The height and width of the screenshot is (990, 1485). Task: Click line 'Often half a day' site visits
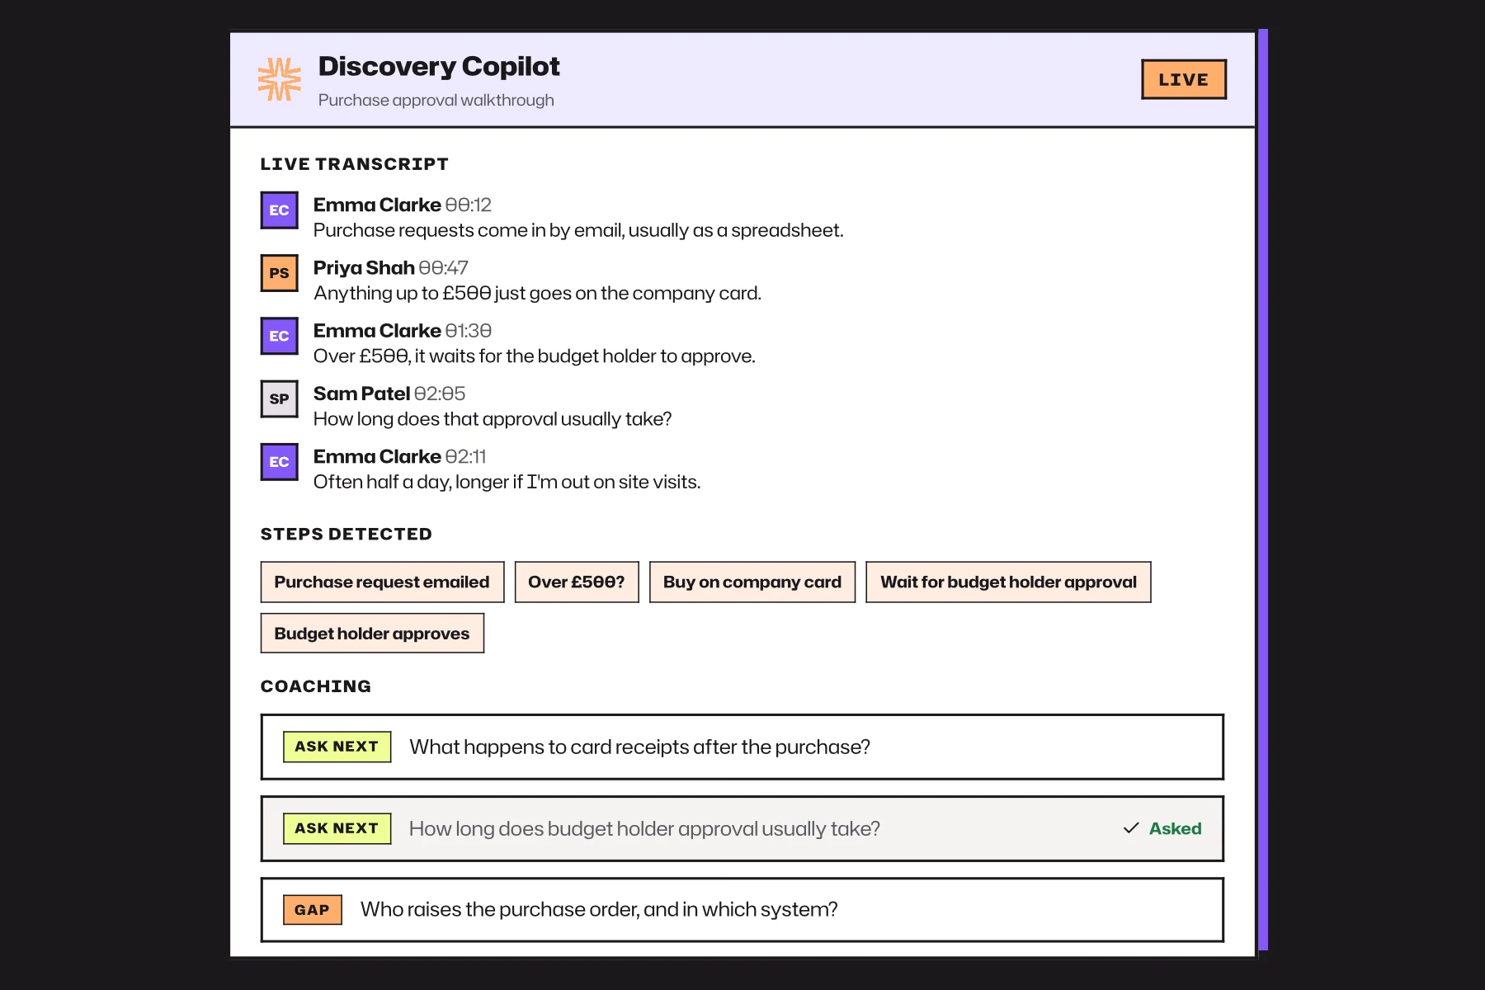coord(507,482)
